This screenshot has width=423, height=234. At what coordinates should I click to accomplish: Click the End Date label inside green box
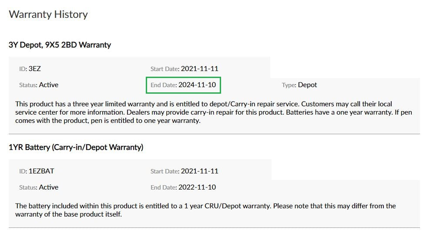163,85
